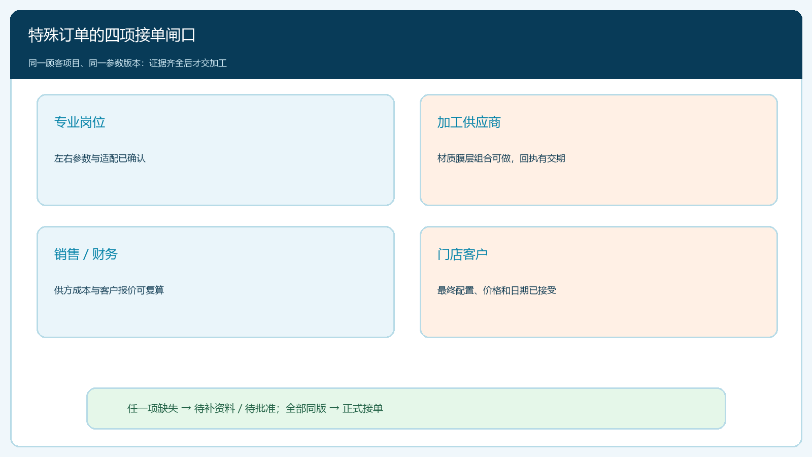Click the 专业岗位 card heading
This screenshot has height=457, width=812.
80,122
